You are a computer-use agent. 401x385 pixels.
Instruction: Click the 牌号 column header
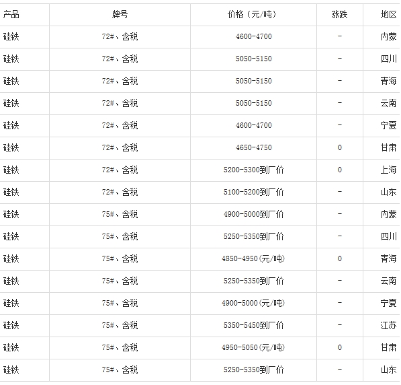tap(120, 15)
